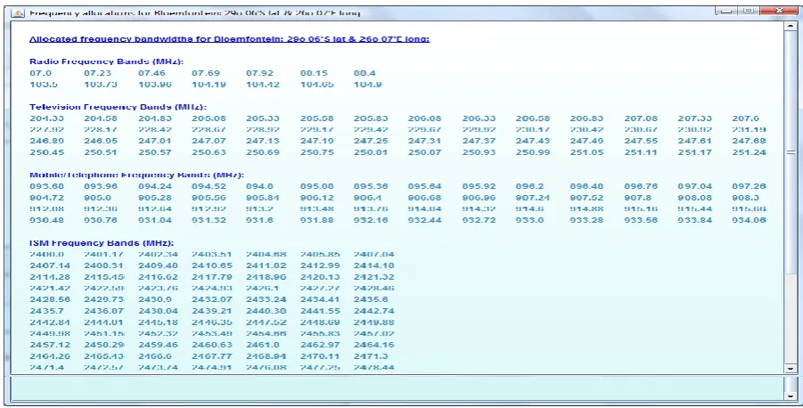803x408 pixels.
Task: Click the 251.24 television value
Action: pos(750,152)
